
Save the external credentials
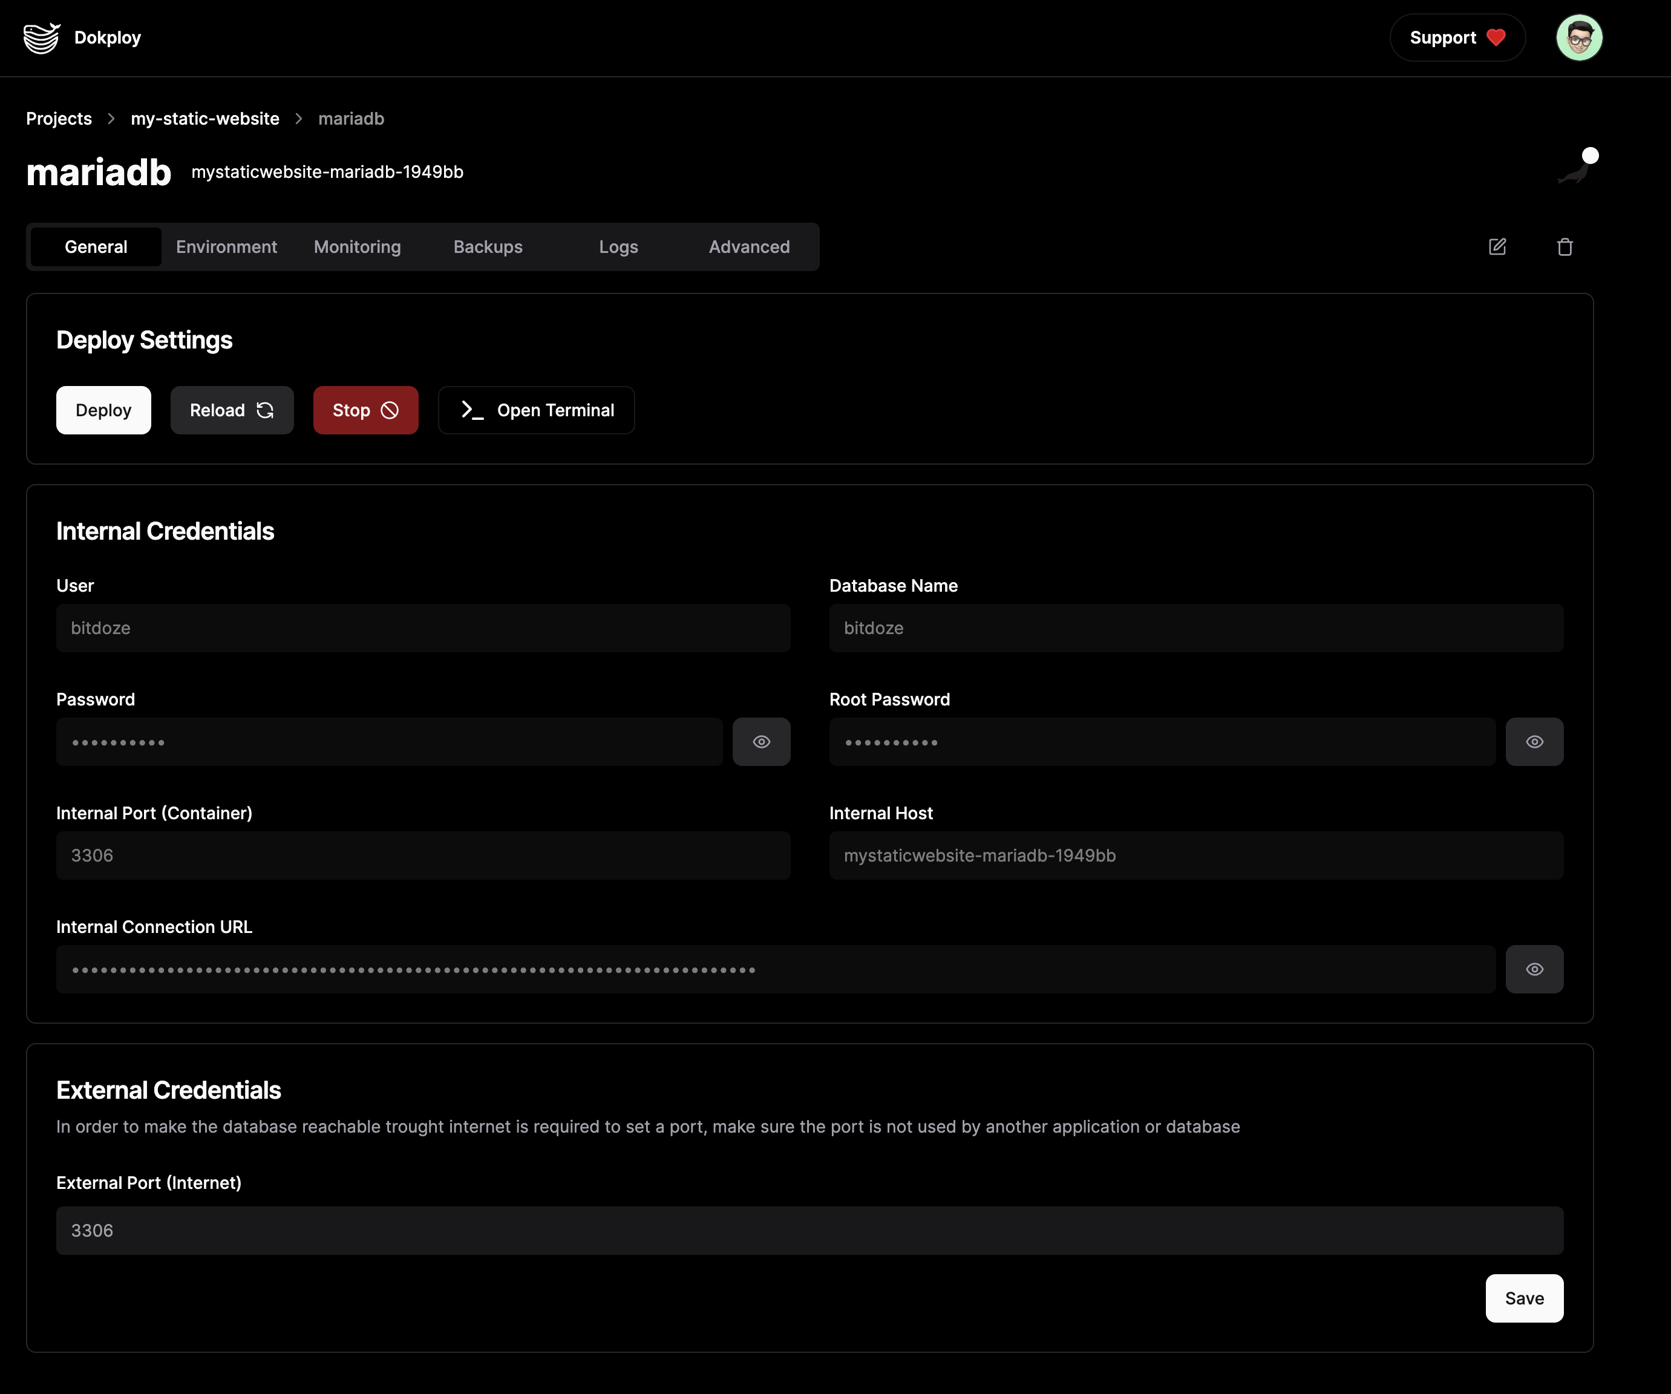(x=1524, y=1298)
